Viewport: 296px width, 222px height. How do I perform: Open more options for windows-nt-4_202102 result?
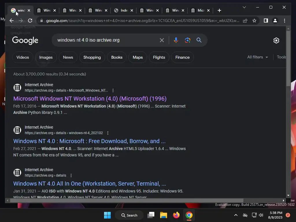click(x=108, y=133)
